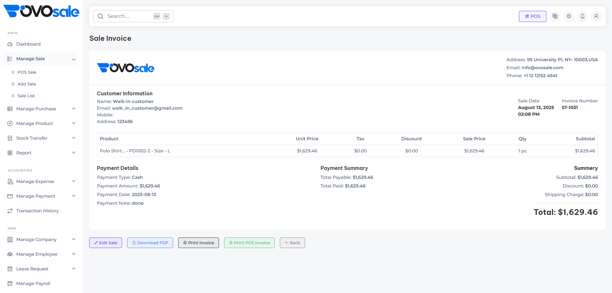The image size is (612, 293).
Task: Toggle light/dark theme sun icon
Action: click(x=569, y=16)
